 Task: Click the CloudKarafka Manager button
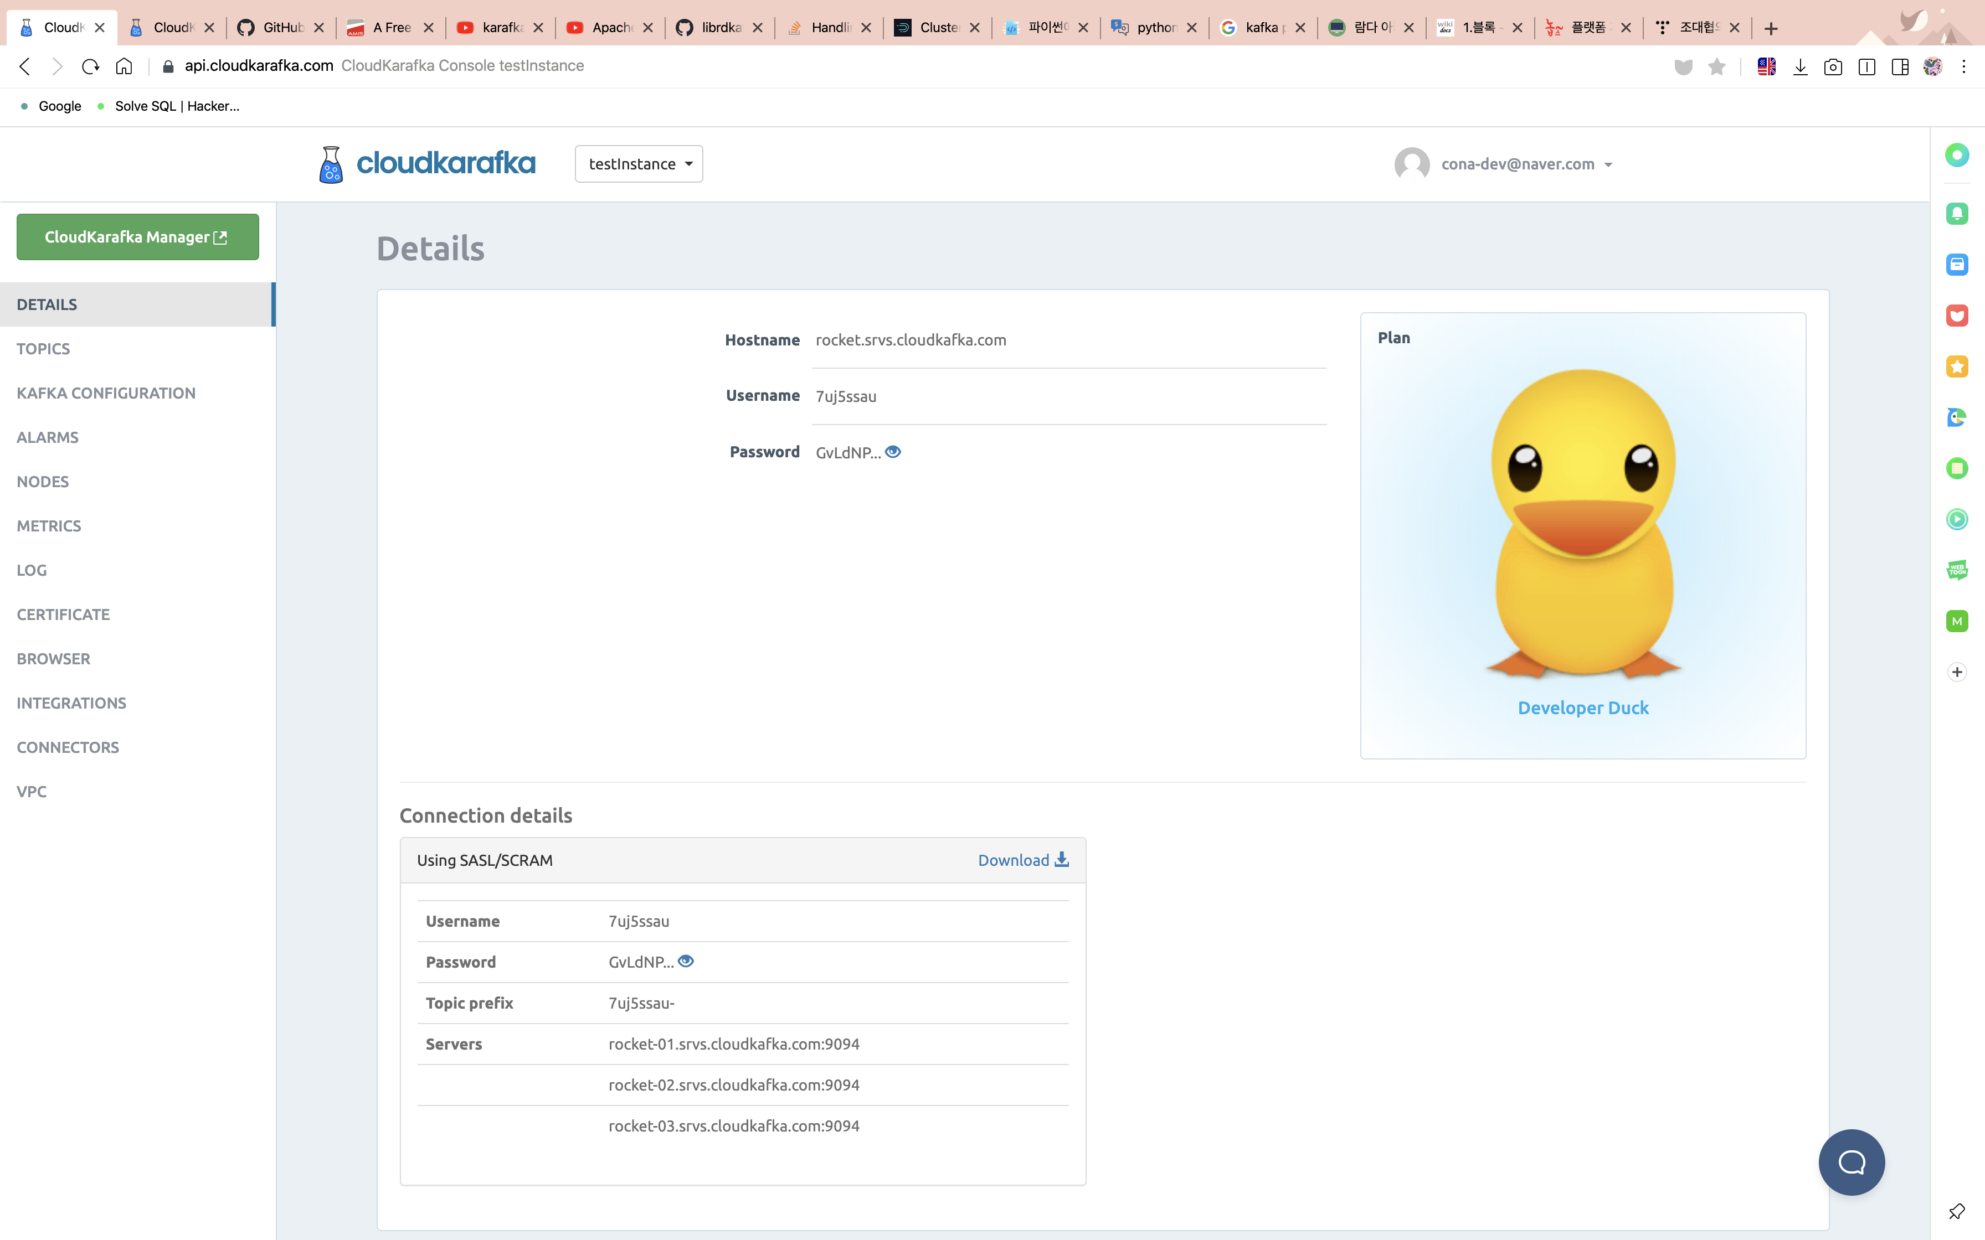pos(137,237)
